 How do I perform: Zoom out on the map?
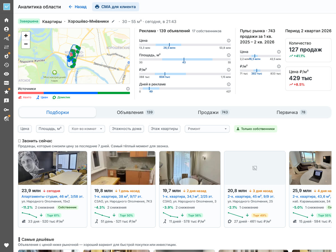click(x=26, y=44)
